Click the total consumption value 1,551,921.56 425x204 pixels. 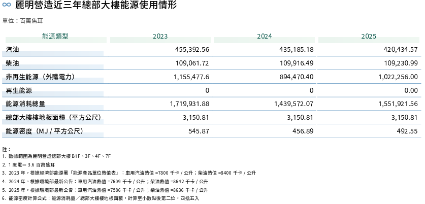coord(398,104)
